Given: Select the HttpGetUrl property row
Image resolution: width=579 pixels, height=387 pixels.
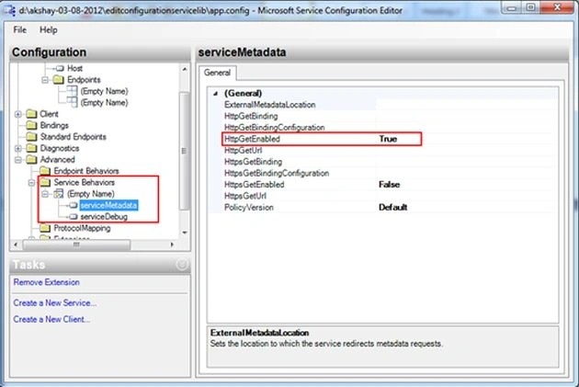Looking at the screenshot, I should click(x=382, y=150).
